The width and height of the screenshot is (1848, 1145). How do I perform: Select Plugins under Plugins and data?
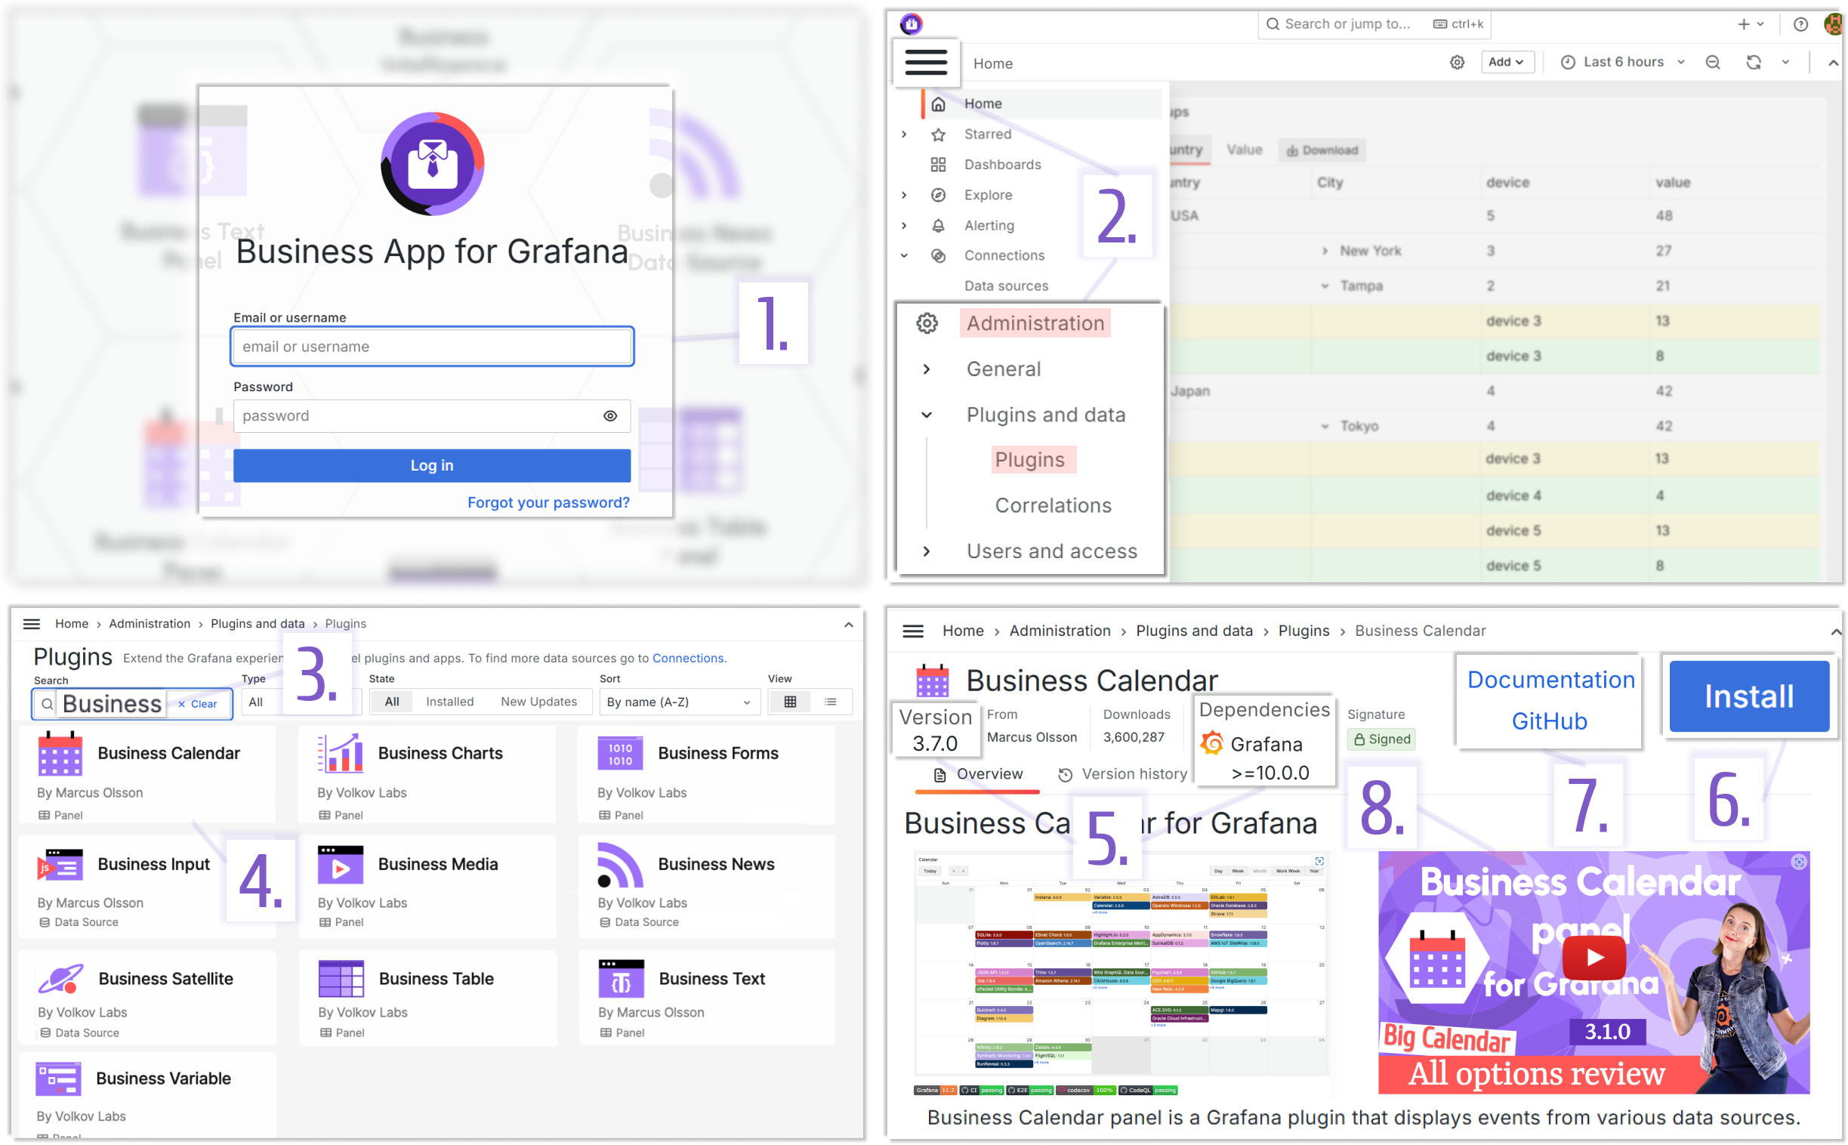(x=1029, y=460)
